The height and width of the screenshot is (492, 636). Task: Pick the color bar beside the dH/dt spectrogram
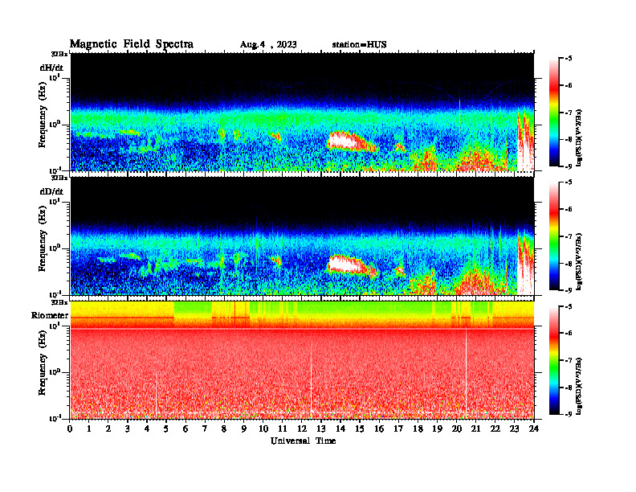(554, 113)
